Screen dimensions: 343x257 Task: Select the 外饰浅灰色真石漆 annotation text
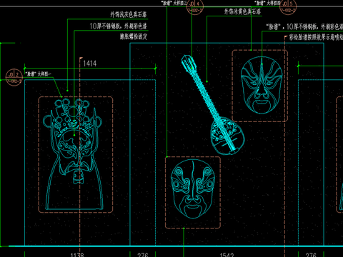point(129,15)
